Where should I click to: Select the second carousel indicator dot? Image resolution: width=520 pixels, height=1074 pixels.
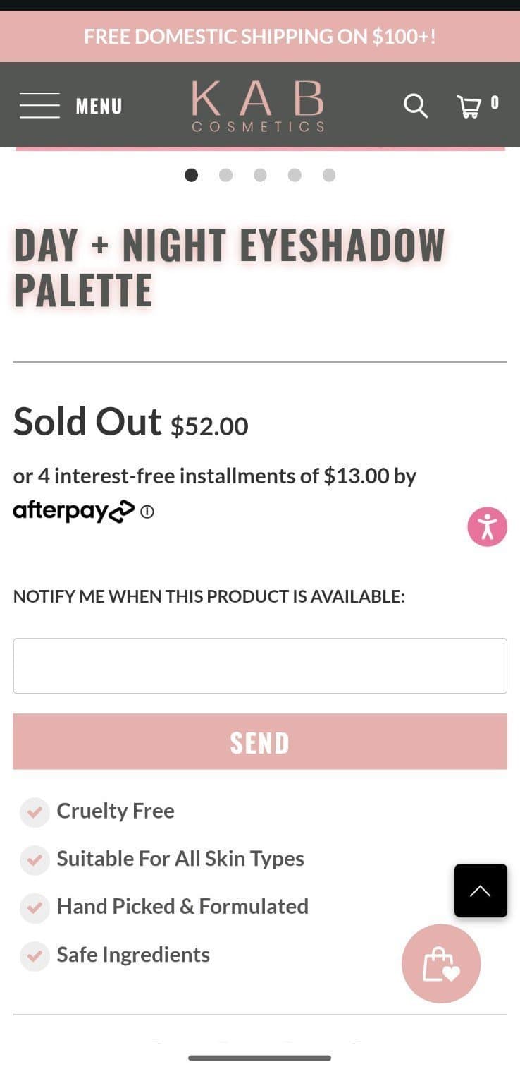tap(225, 175)
